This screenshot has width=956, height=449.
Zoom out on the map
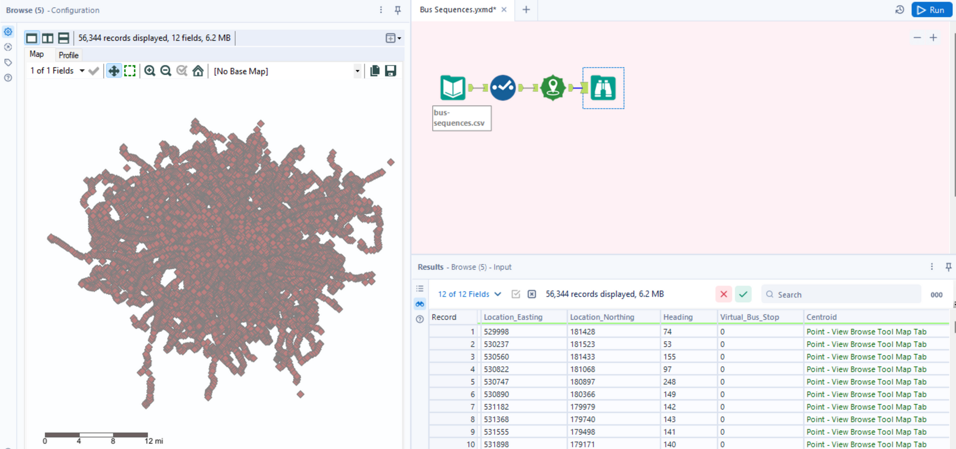pyautogui.click(x=166, y=71)
